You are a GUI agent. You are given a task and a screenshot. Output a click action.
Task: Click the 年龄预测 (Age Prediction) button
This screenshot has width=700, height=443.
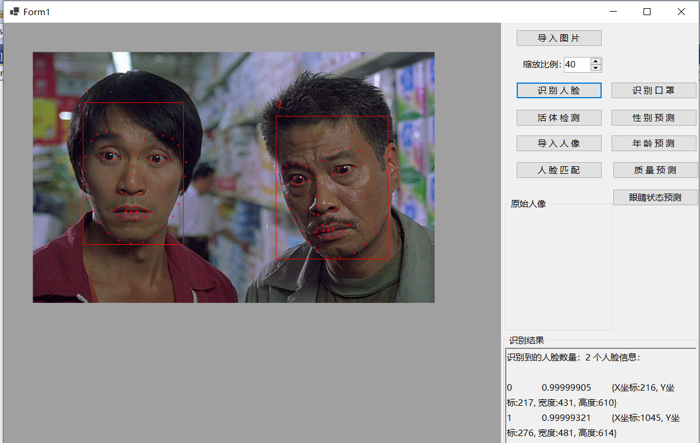[654, 143]
